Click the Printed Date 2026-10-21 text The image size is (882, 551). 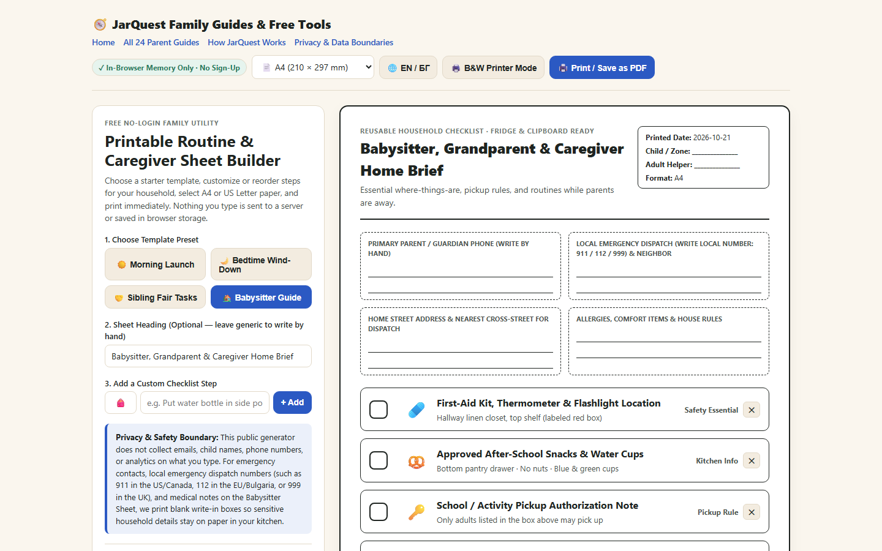(688, 138)
